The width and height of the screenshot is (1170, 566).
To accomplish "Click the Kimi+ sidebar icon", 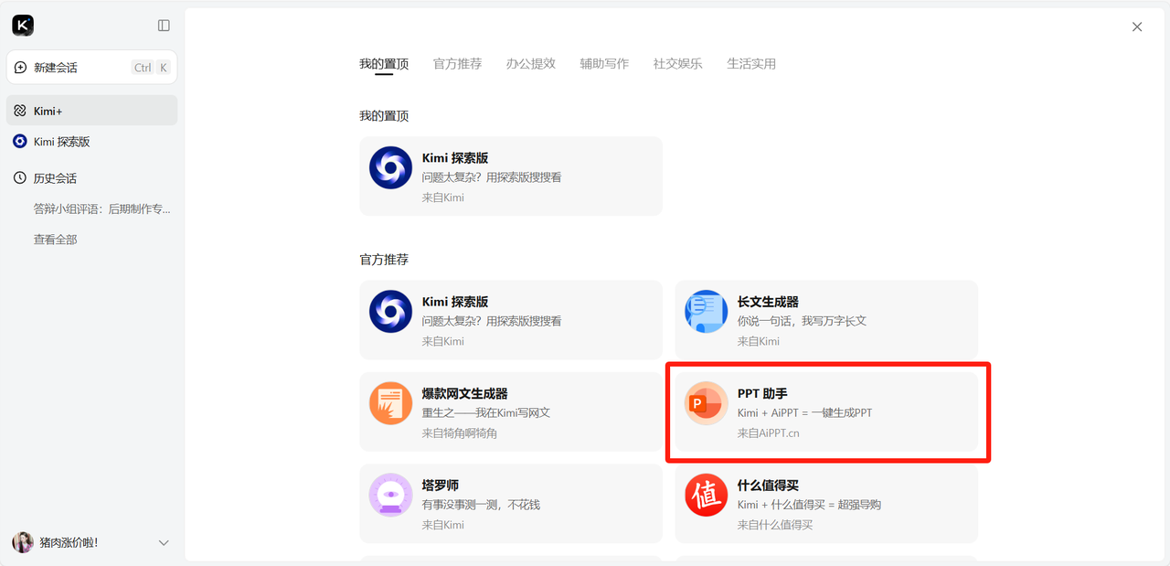I will [x=20, y=111].
